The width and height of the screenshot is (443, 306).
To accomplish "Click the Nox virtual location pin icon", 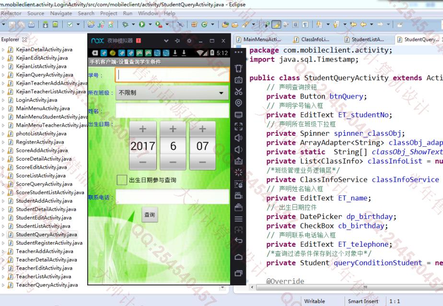I will [x=238, y=103].
